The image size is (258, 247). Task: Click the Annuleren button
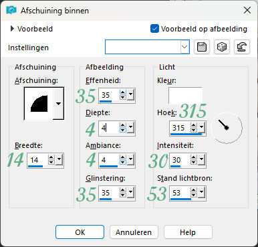tap(134, 232)
